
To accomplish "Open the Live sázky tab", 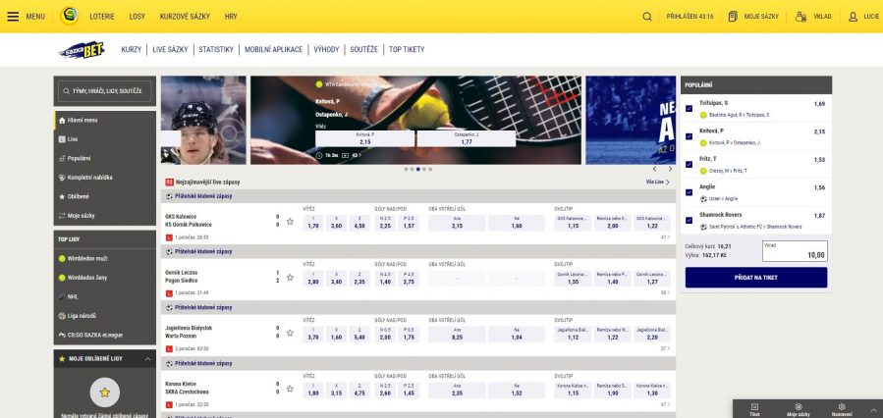I will point(171,49).
